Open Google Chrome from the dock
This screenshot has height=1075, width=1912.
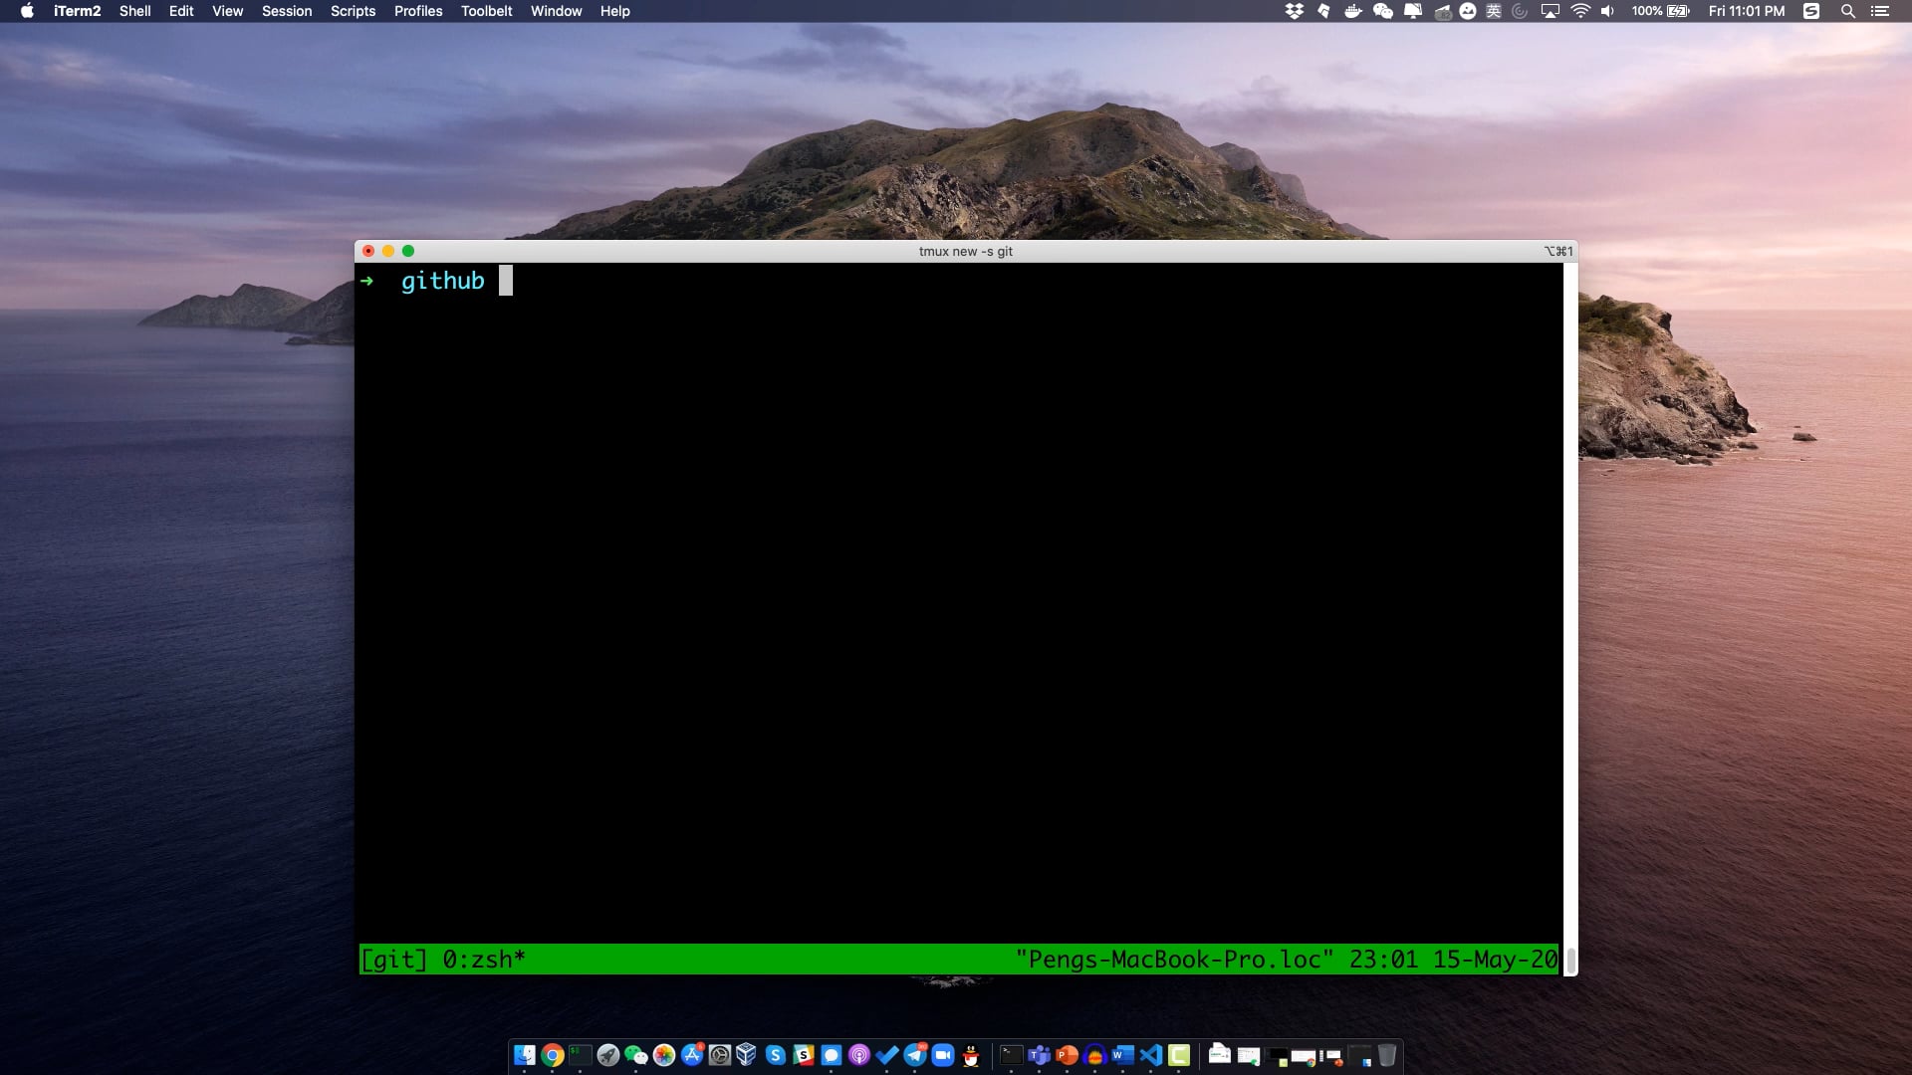click(553, 1055)
